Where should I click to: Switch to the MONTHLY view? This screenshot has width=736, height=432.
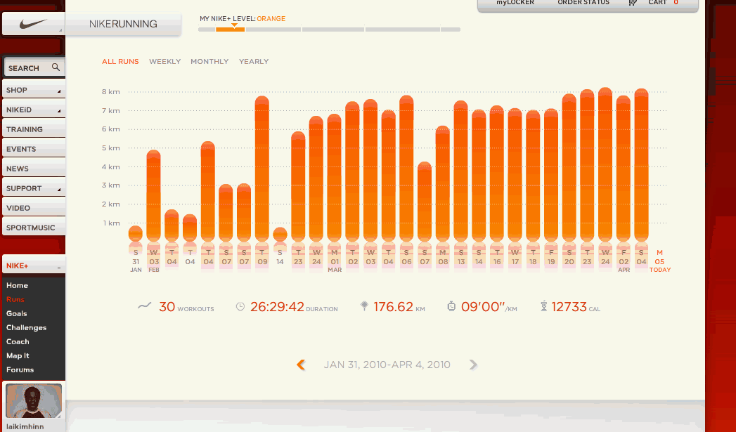(209, 61)
